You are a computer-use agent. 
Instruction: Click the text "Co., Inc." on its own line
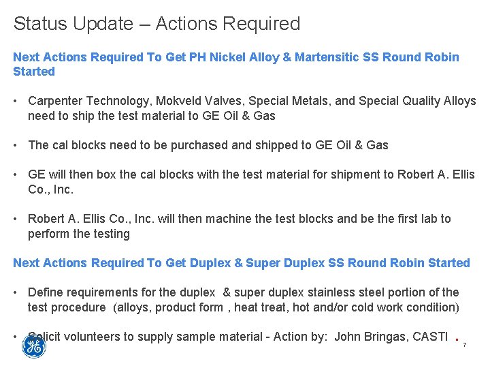click(x=50, y=189)
